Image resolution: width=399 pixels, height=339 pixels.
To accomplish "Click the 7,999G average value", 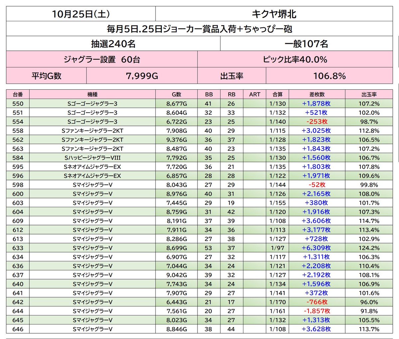I will coord(142,76).
